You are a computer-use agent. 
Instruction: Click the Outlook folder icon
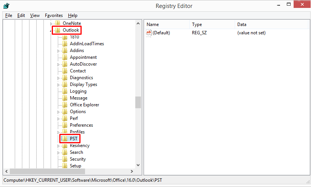click(x=58, y=30)
